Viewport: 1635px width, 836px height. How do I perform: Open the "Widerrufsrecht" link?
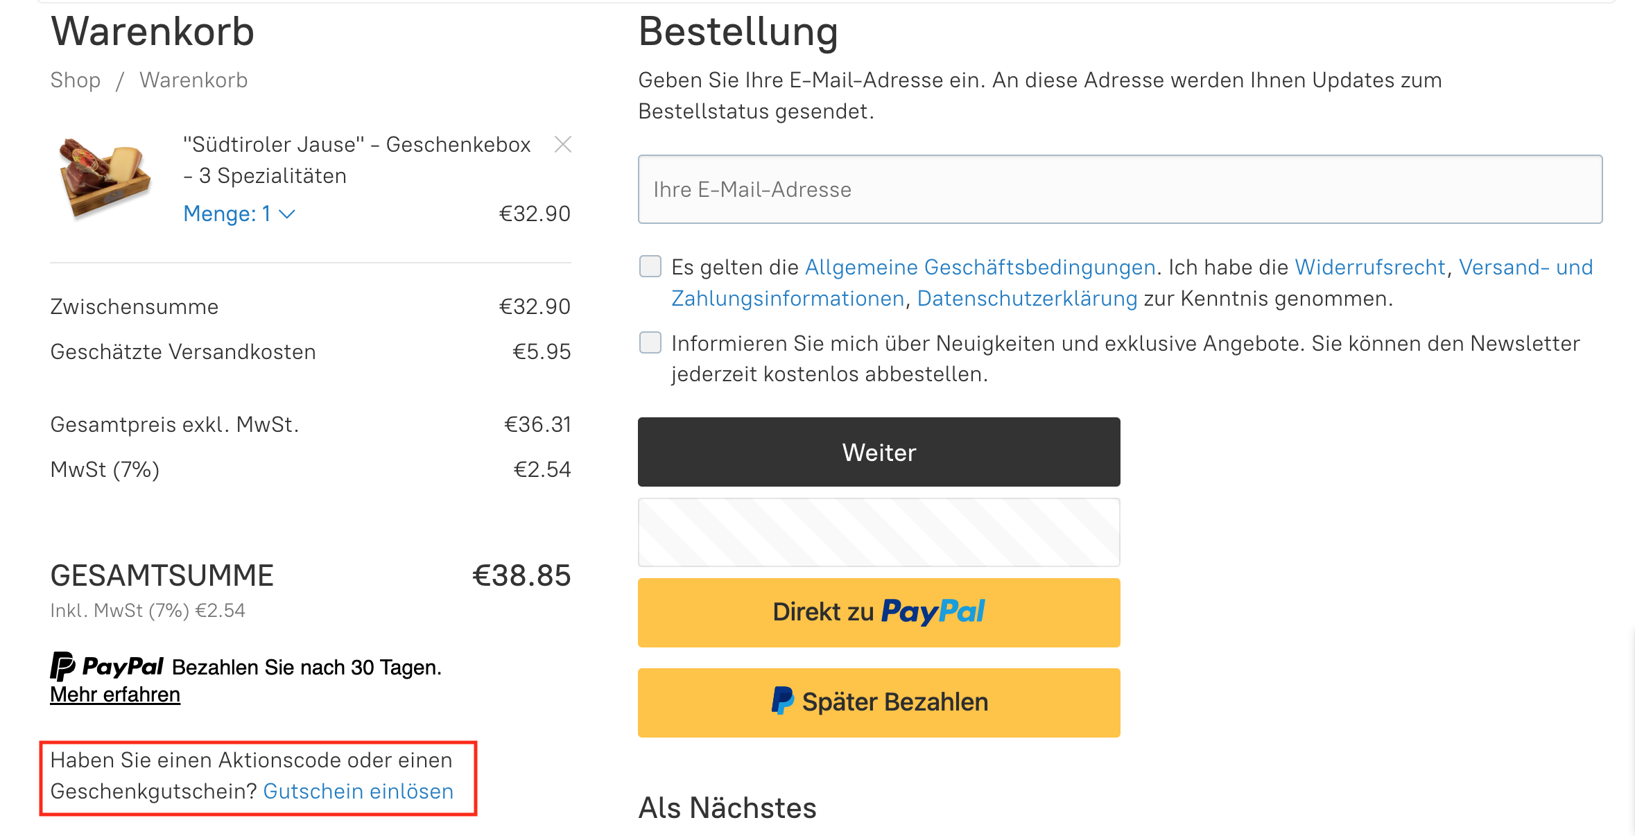[1369, 267]
